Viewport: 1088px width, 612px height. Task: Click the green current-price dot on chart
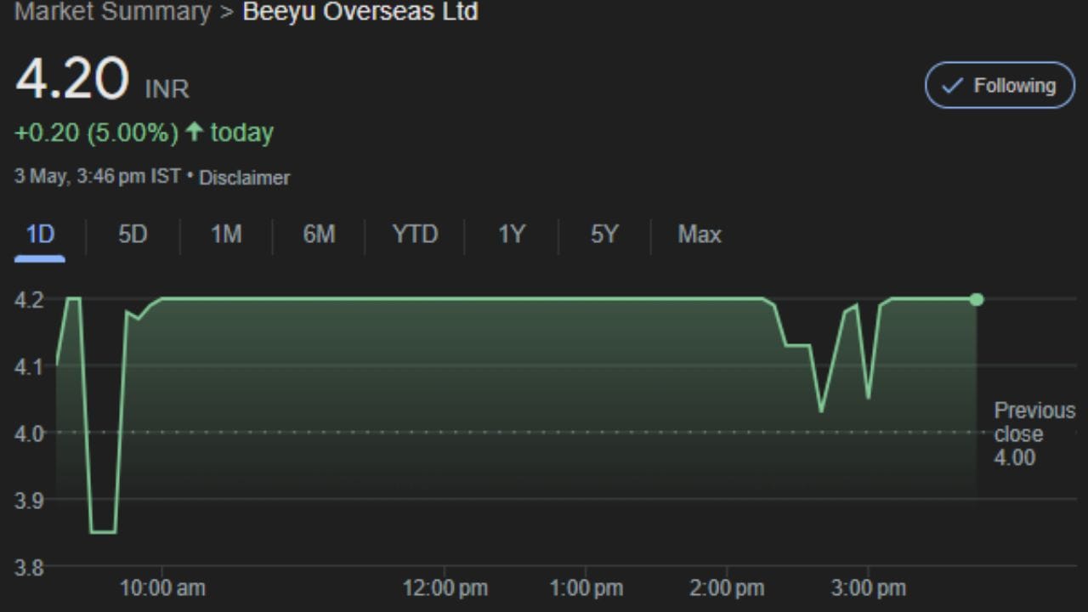[977, 299]
